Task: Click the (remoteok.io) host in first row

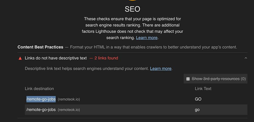Action: [69, 99]
